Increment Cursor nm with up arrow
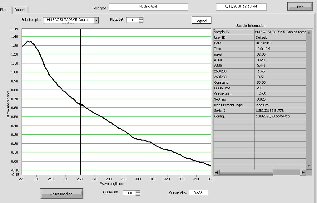 138,191
